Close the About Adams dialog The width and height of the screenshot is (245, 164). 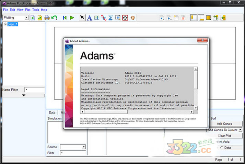coord(202,40)
